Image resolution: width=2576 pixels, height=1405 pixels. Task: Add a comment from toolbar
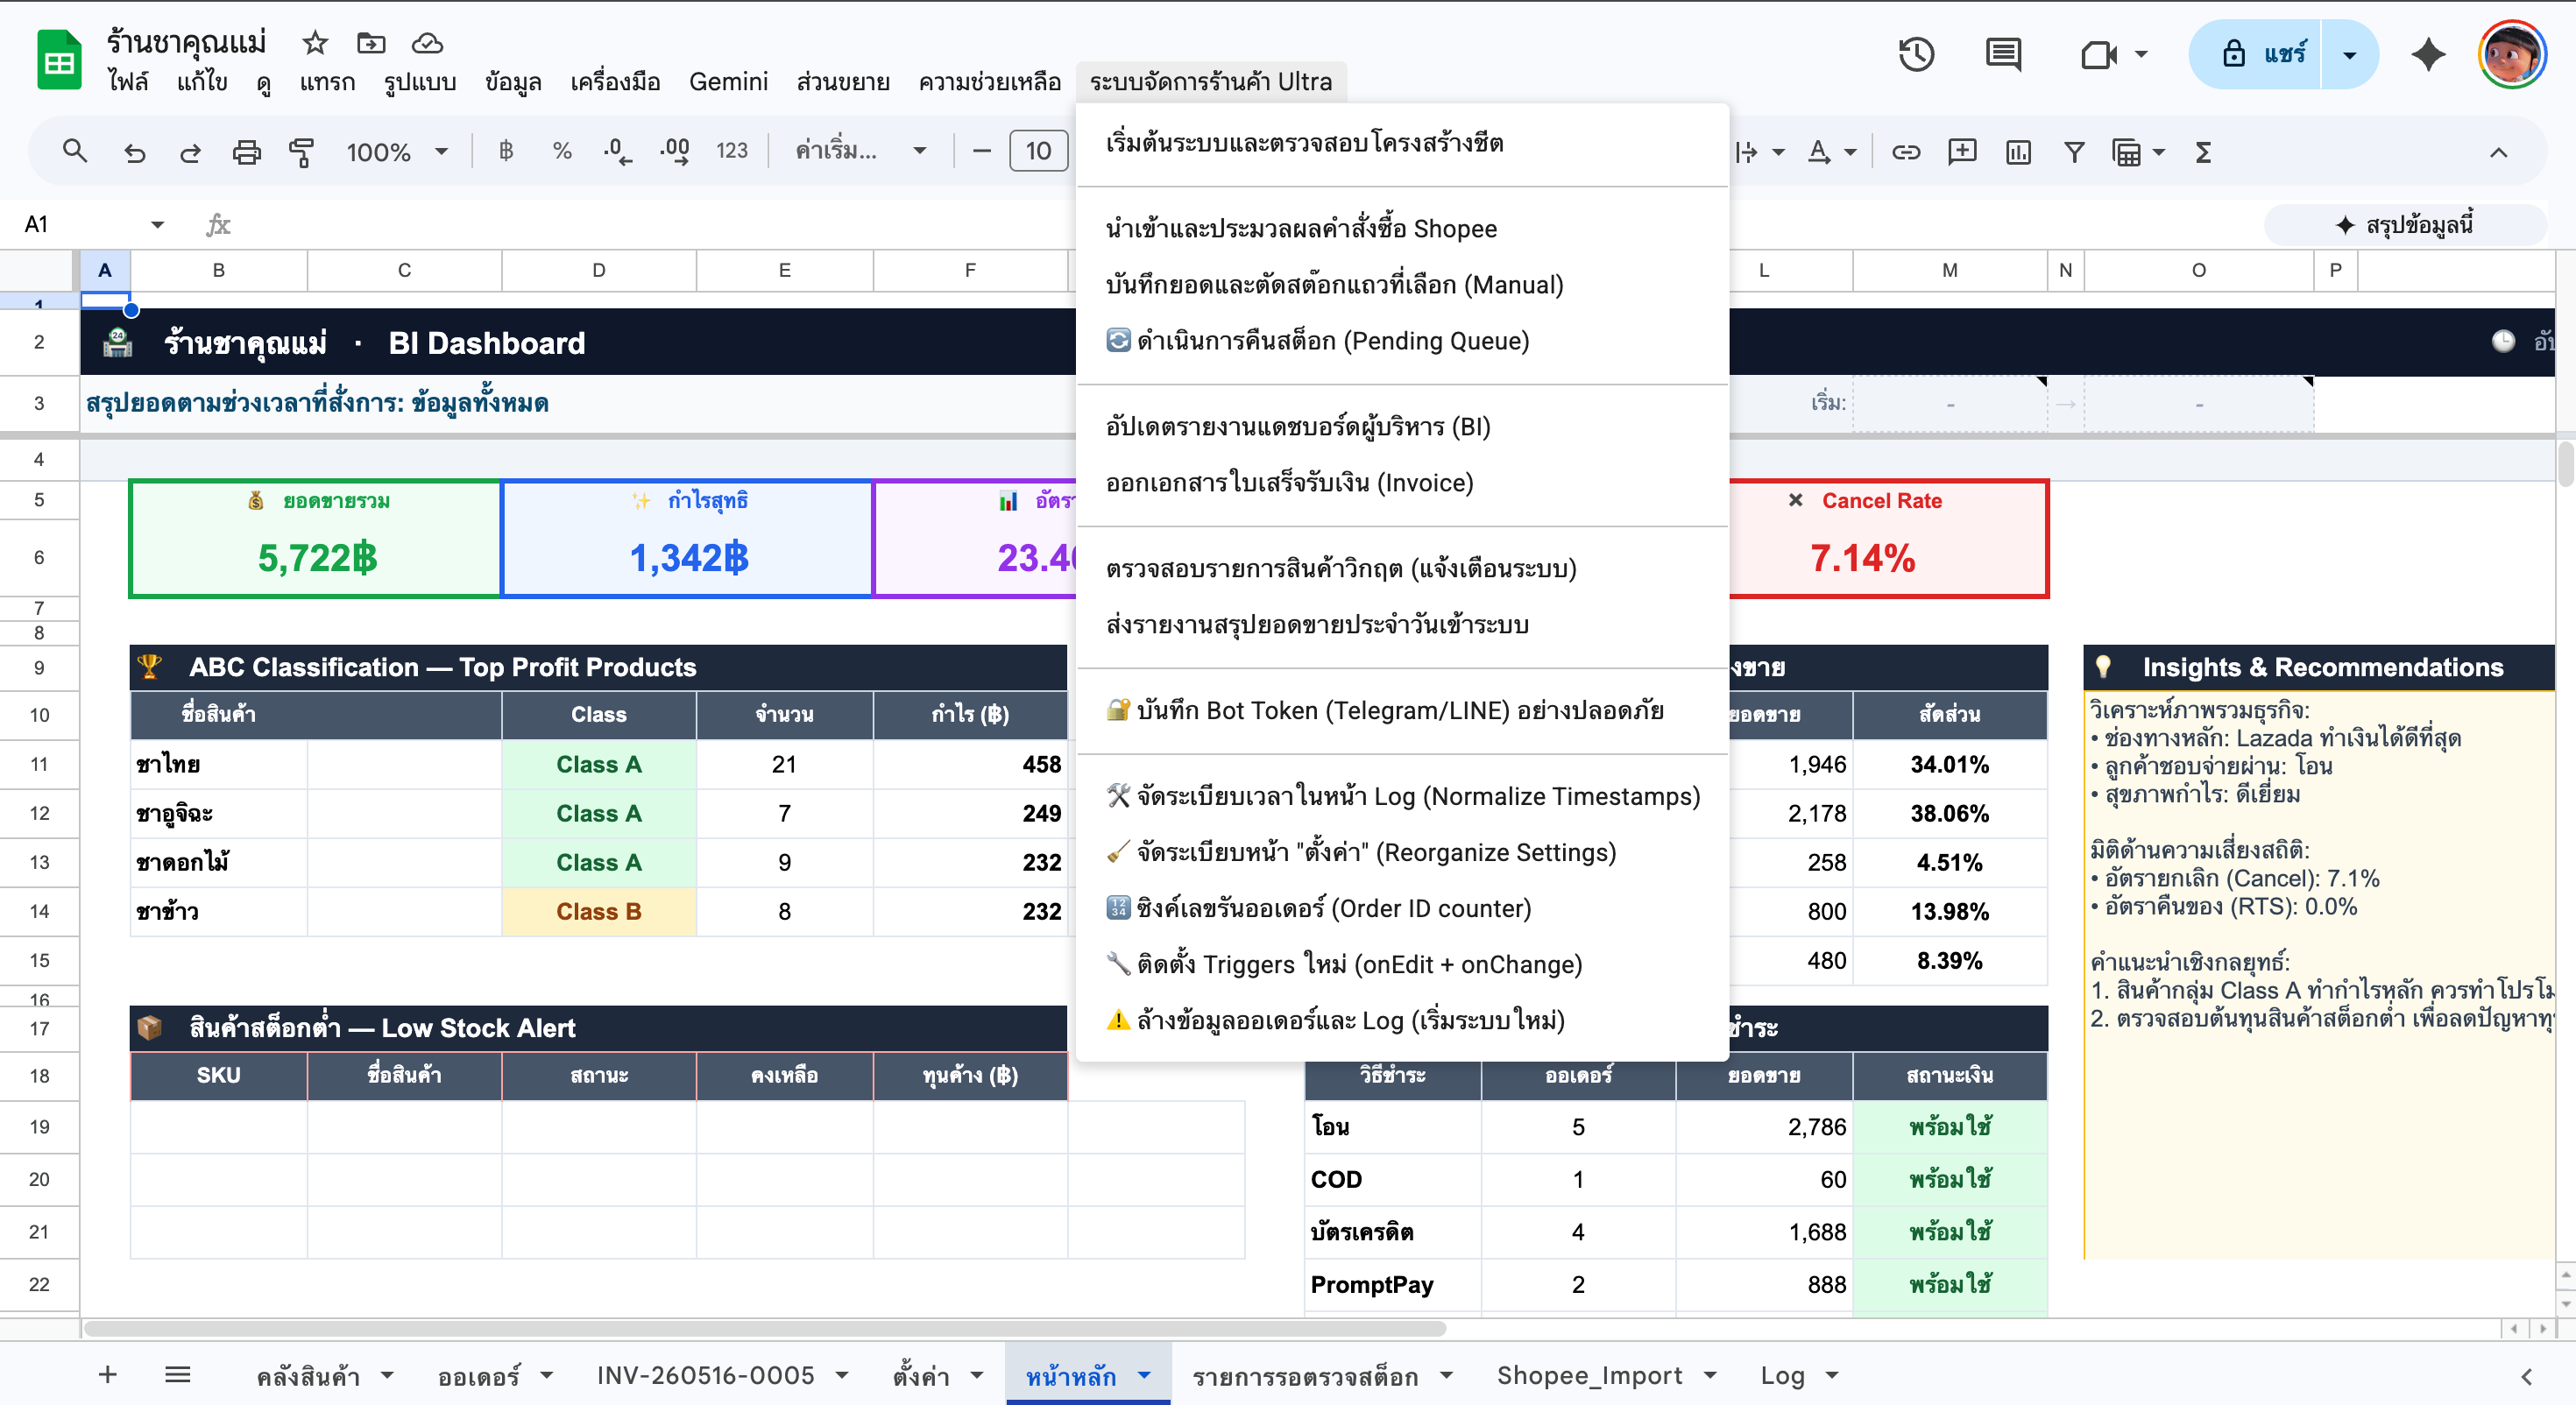[x=1962, y=152]
